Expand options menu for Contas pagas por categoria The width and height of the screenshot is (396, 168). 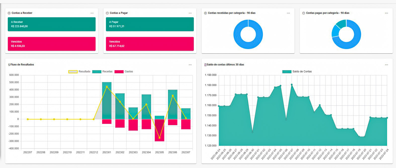386,13
